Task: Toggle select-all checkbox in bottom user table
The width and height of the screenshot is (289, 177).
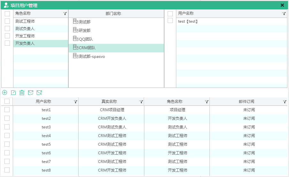Action: tap(7, 101)
